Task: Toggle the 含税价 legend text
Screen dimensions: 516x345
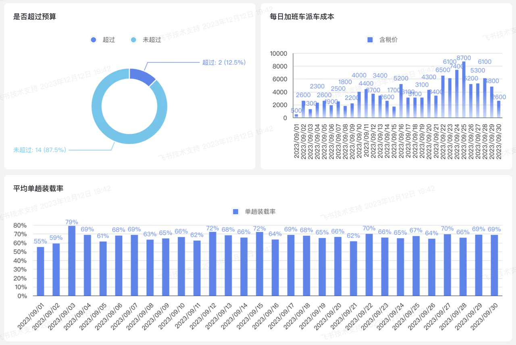Action: point(389,40)
